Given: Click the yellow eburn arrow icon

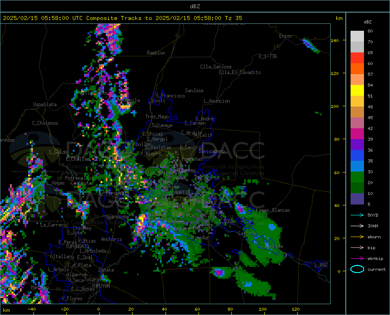Looking at the screenshot, I should [x=357, y=237].
